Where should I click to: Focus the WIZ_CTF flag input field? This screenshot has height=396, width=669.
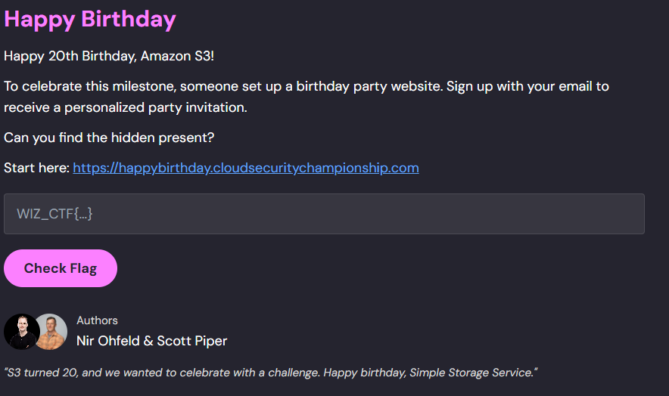tap(324, 214)
